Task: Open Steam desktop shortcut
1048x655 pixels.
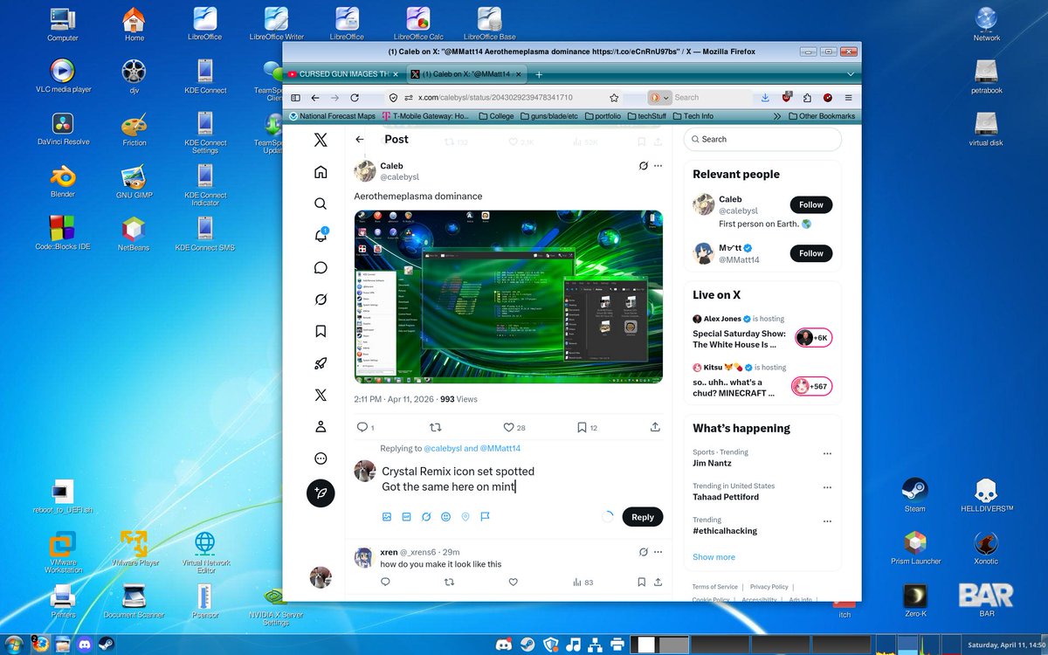Action: 914,495
